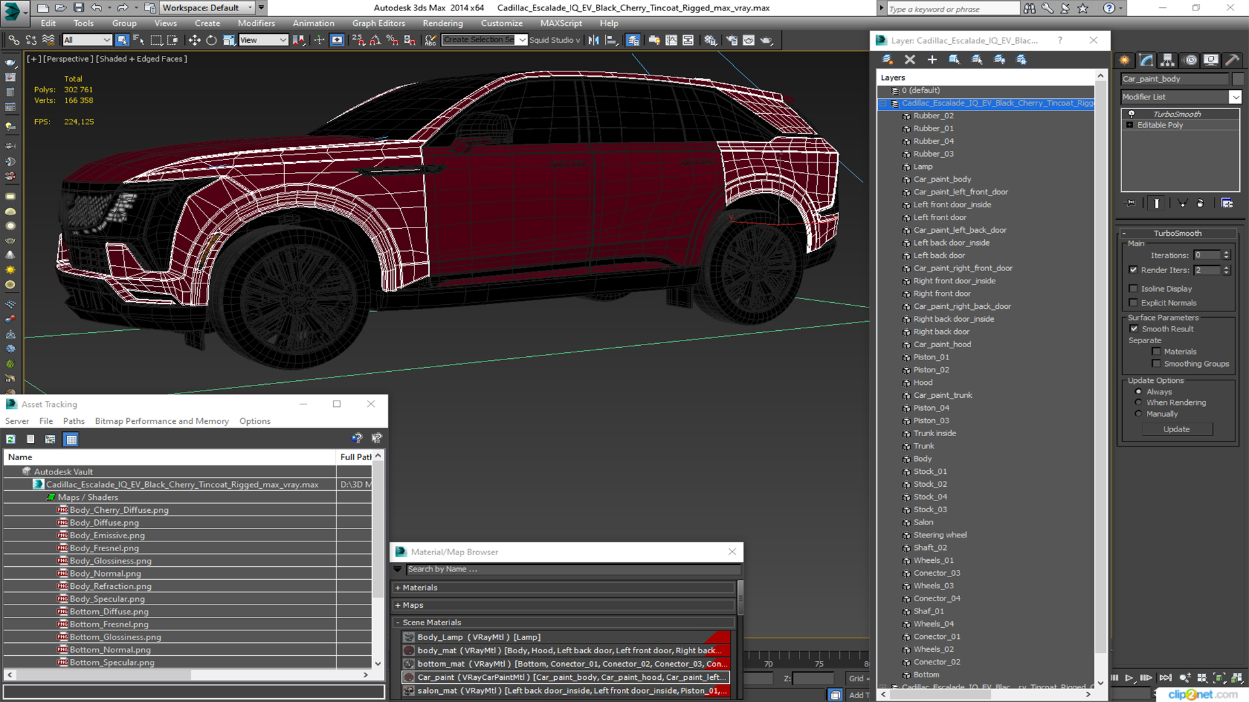The height and width of the screenshot is (702, 1249).
Task: Uncheck Render Iters checkbox
Action: (1133, 270)
